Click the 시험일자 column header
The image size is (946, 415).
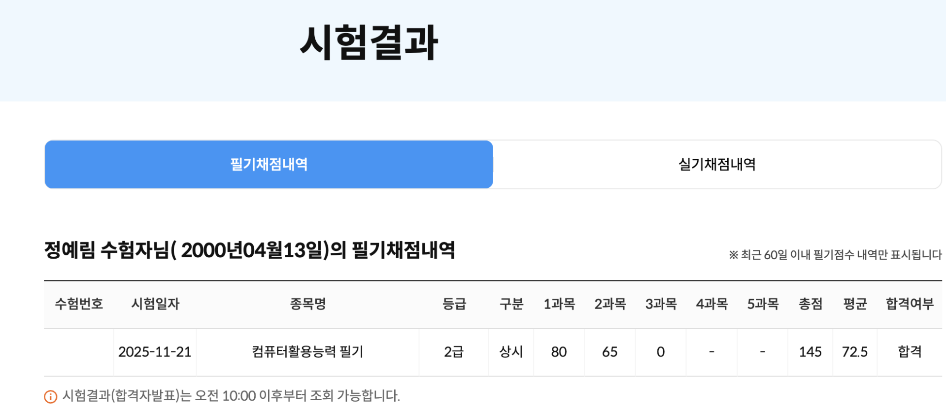(x=155, y=304)
